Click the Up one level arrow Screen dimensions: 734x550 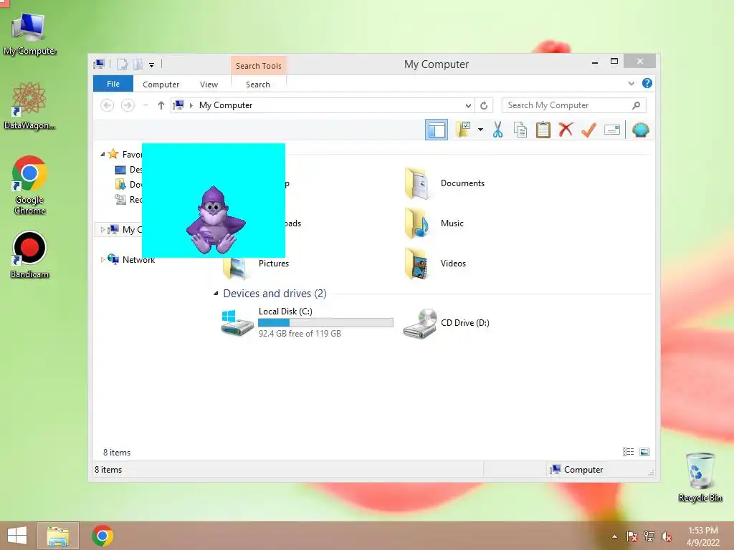161,105
